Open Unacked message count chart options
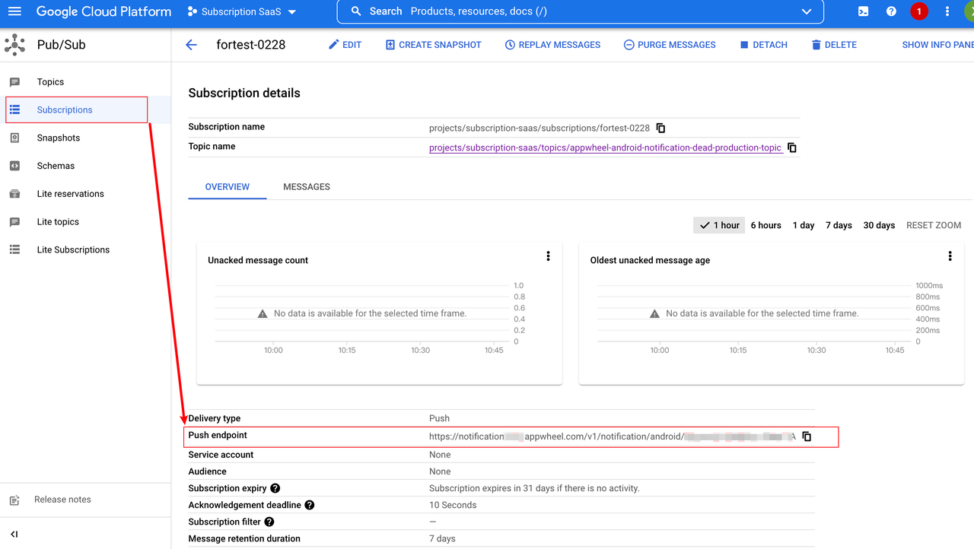 548,257
